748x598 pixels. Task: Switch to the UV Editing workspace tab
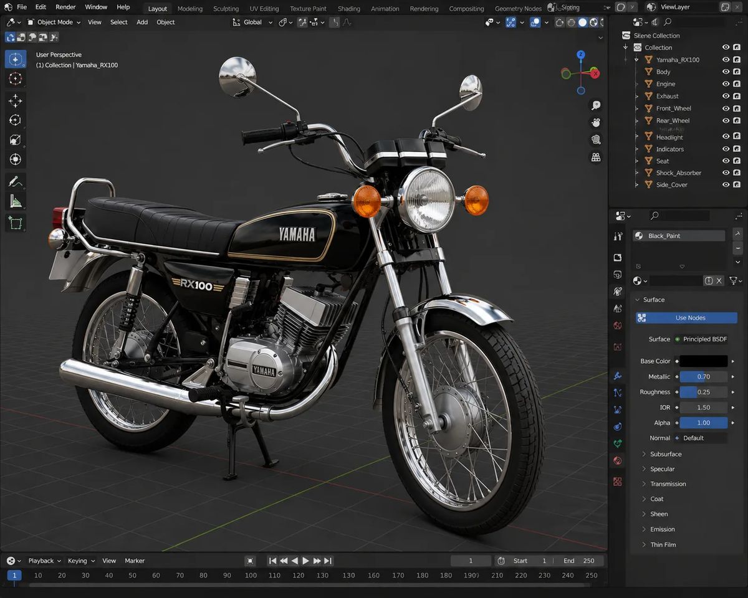coord(264,9)
